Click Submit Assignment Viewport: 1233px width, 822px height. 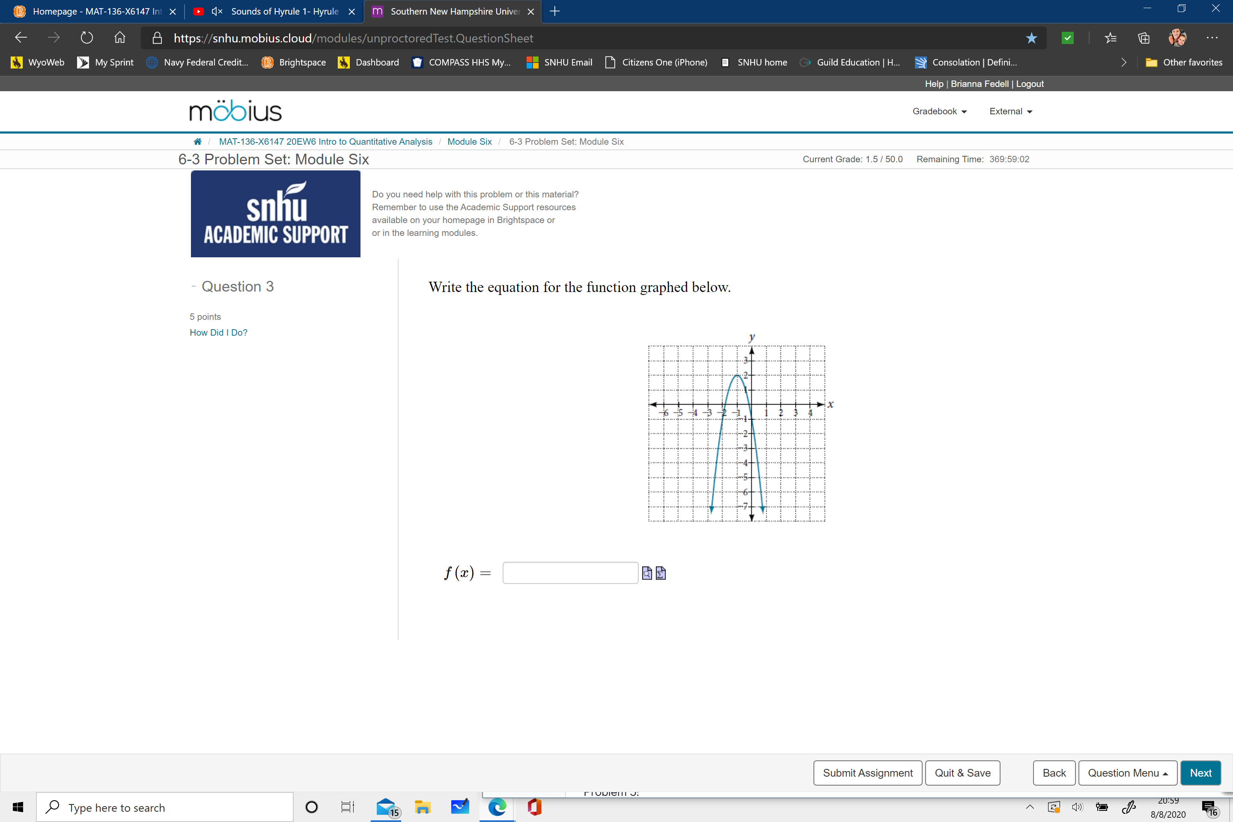click(x=867, y=773)
